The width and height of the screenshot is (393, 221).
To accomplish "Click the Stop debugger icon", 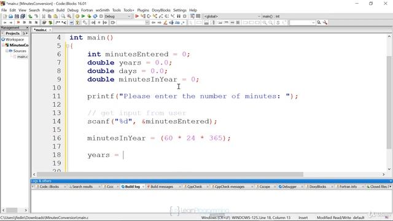I will [185, 17].
